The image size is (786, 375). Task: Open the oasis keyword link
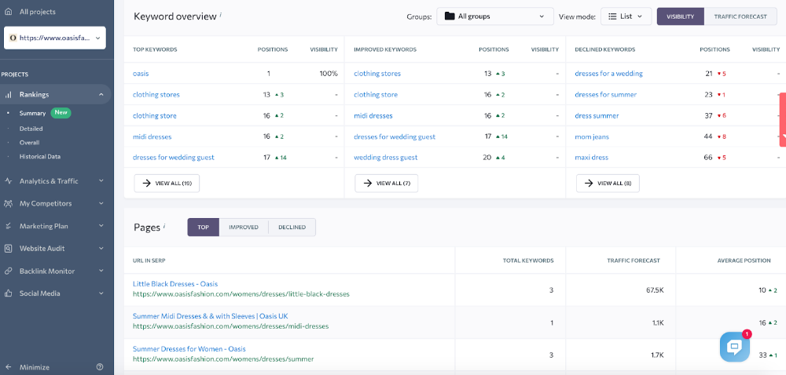[141, 74]
